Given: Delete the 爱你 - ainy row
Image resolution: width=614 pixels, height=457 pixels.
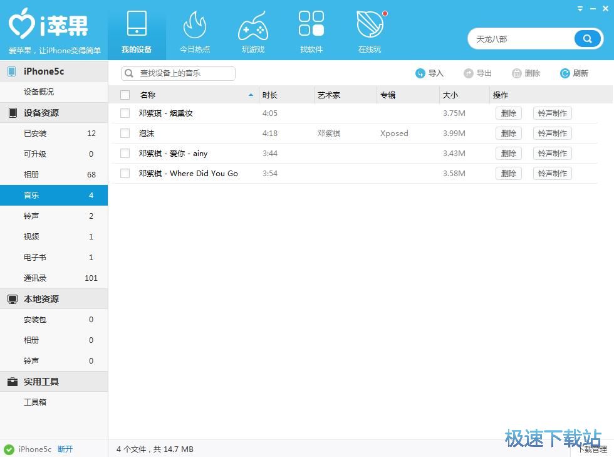Looking at the screenshot, I should 509,153.
